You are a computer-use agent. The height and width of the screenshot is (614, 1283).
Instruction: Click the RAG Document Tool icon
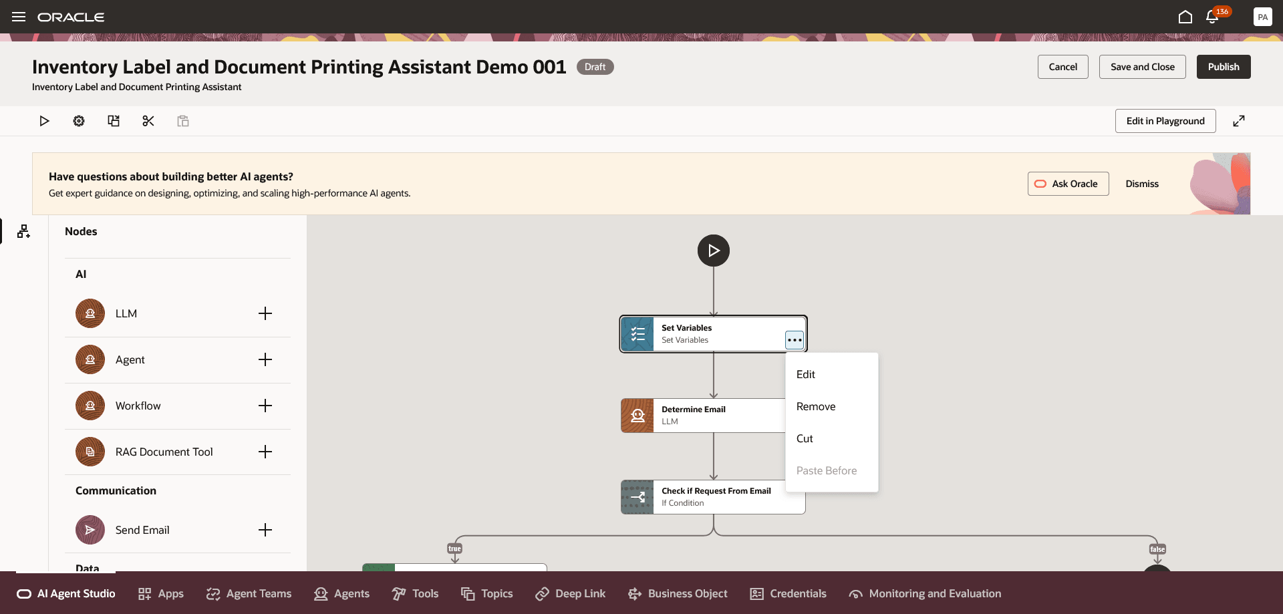(x=90, y=452)
